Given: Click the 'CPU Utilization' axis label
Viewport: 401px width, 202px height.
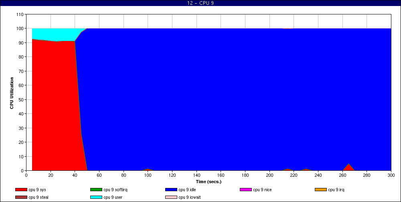Looking at the screenshot, I should 12,93.
